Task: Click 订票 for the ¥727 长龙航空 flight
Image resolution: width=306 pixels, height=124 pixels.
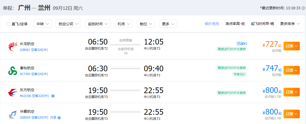Action: coord(292,46)
